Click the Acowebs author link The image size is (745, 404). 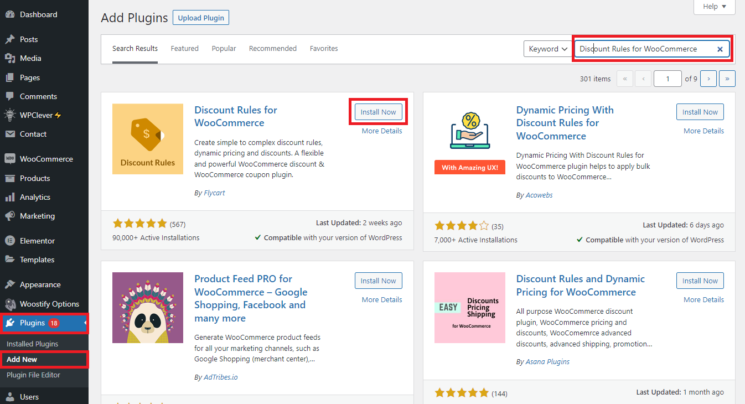pos(539,195)
